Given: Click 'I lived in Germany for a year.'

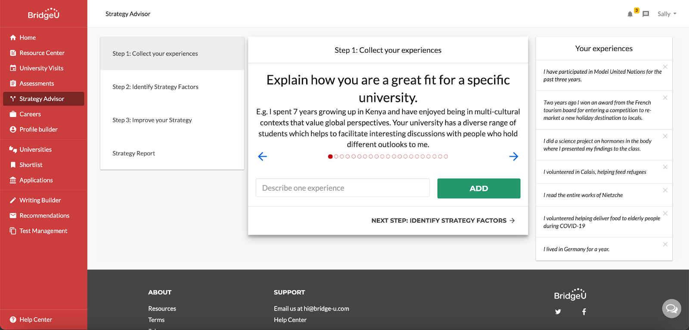Looking at the screenshot, I should (x=576, y=249).
